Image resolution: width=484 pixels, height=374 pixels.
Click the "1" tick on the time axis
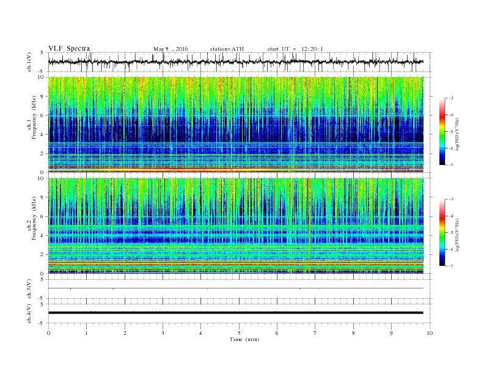pyautogui.click(x=86, y=333)
